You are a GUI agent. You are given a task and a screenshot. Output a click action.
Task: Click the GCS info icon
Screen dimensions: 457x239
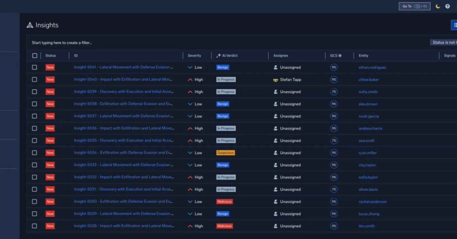coord(340,56)
